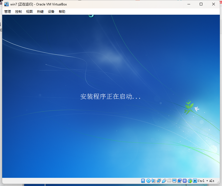Open the 热键 menu
222x186 pixels.
[40, 11]
